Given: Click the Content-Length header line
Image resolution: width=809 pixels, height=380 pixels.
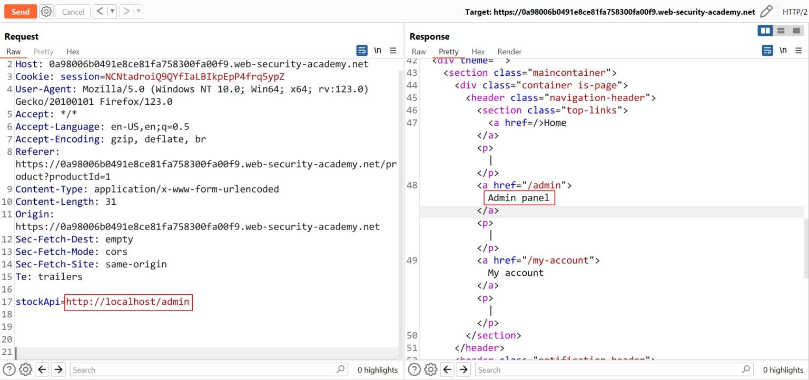Looking at the screenshot, I should tap(66, 202).
